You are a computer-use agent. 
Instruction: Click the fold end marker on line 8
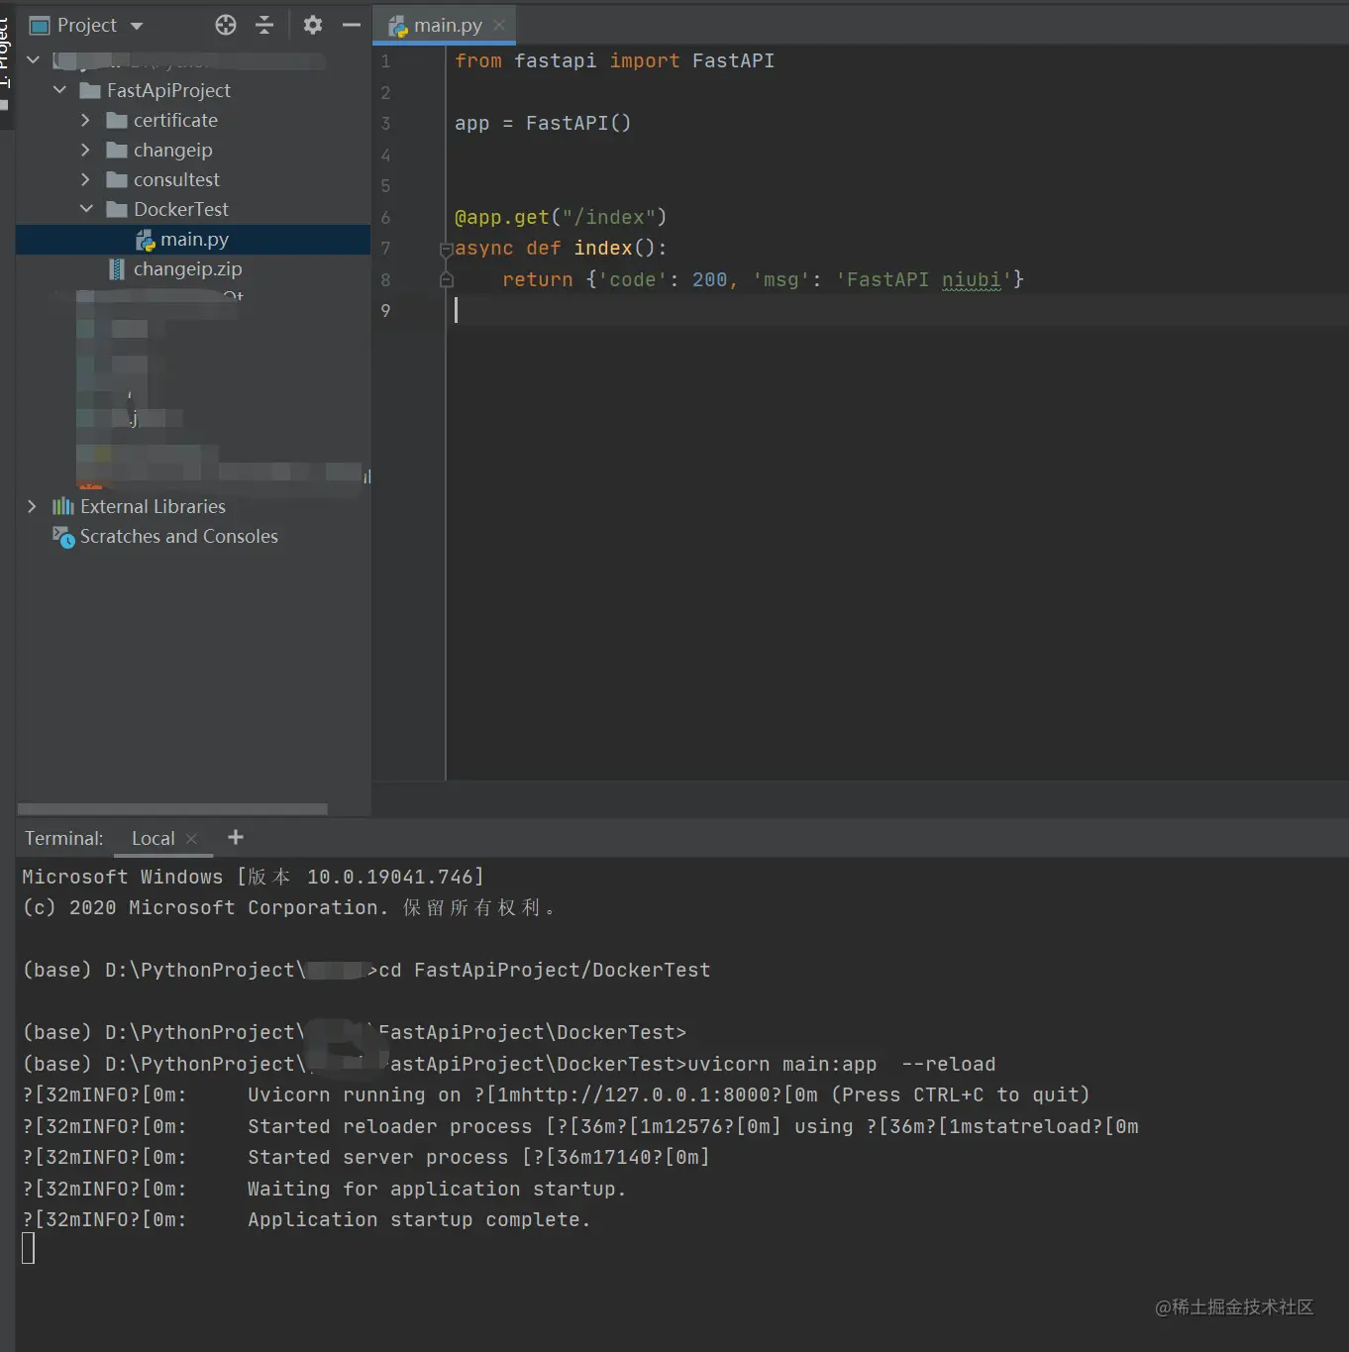click(447, 281)
